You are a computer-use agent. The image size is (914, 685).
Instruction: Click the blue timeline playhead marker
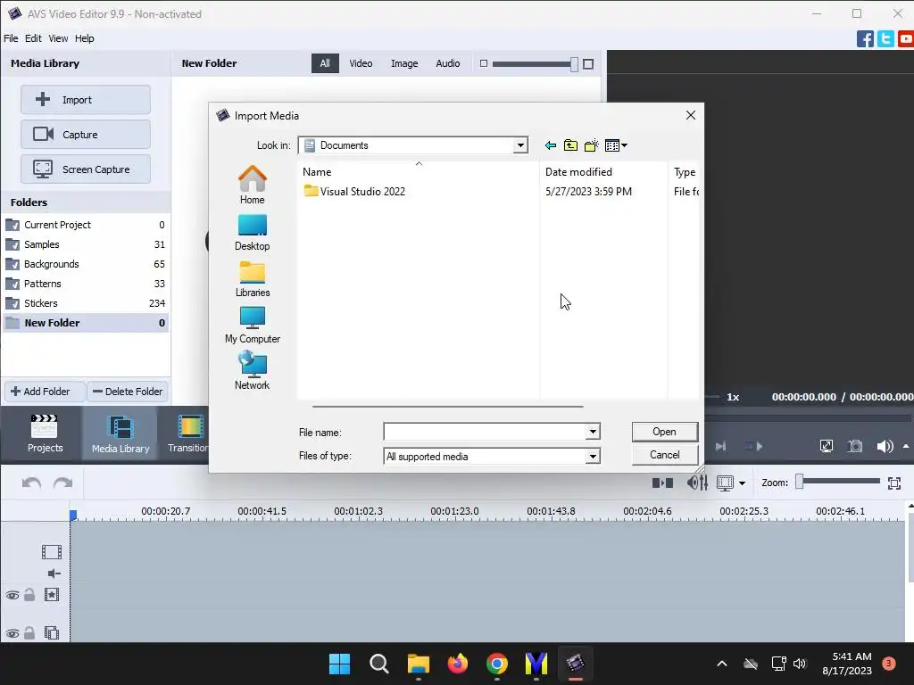pos(73,515)
